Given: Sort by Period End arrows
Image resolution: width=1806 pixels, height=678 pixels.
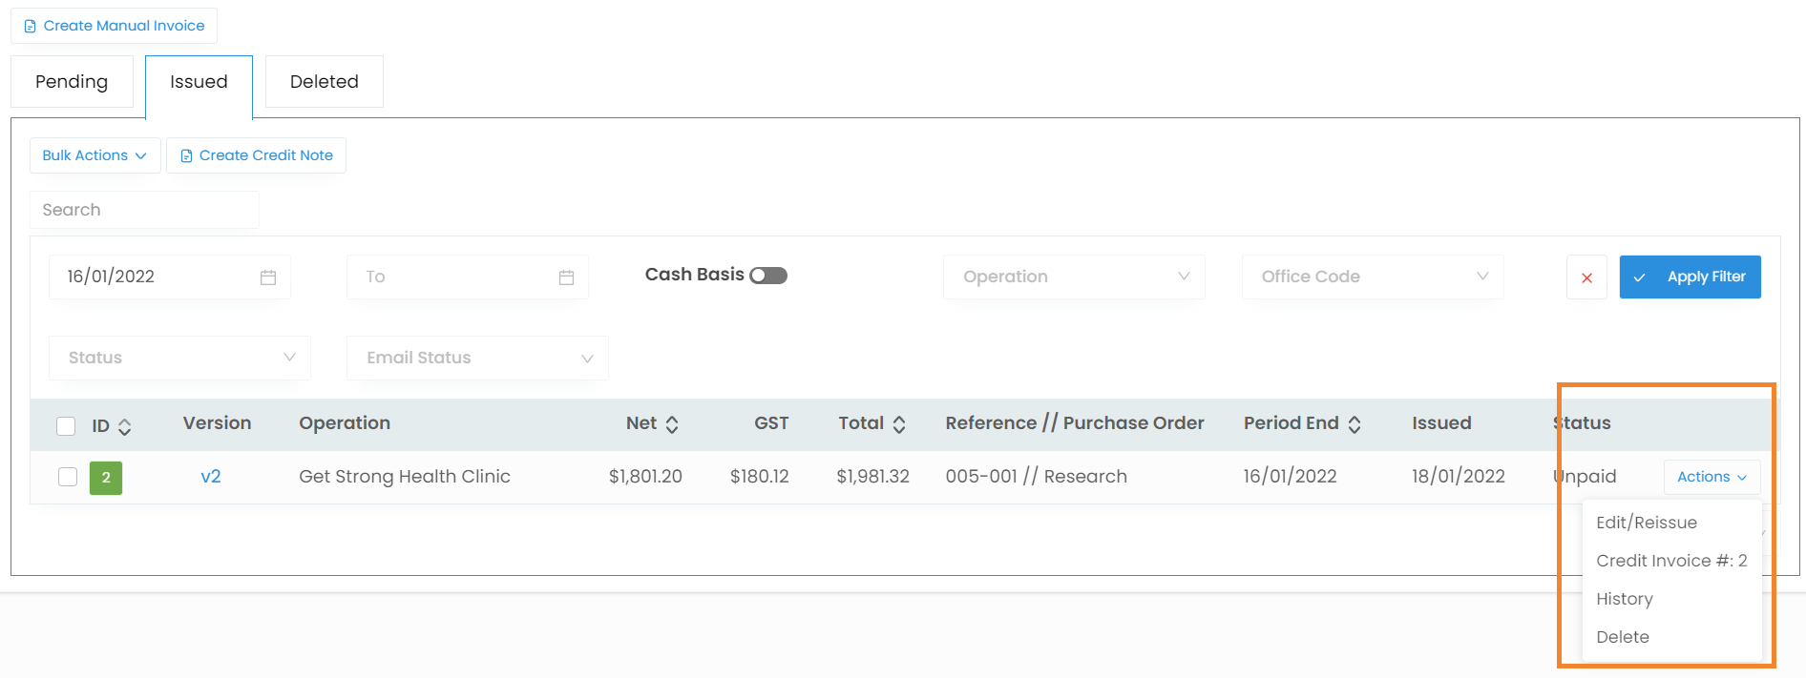Looking at the screenshot, I should coord(1354,424).
